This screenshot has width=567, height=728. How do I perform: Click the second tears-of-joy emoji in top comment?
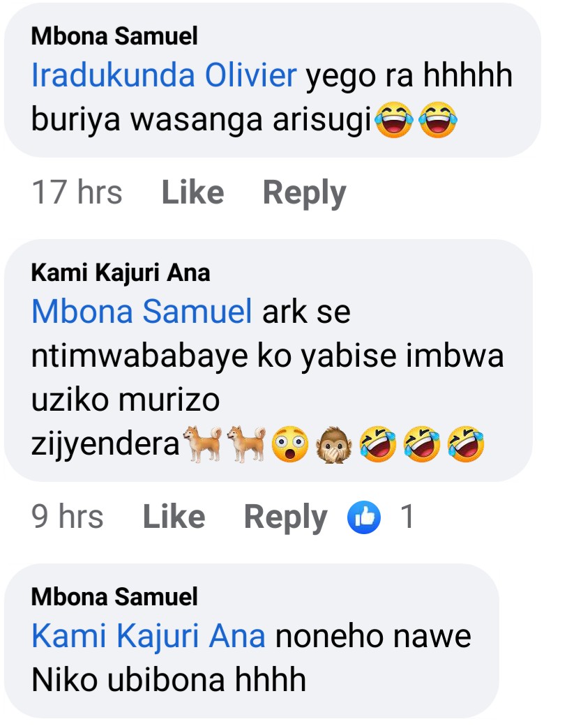[437, 121]
